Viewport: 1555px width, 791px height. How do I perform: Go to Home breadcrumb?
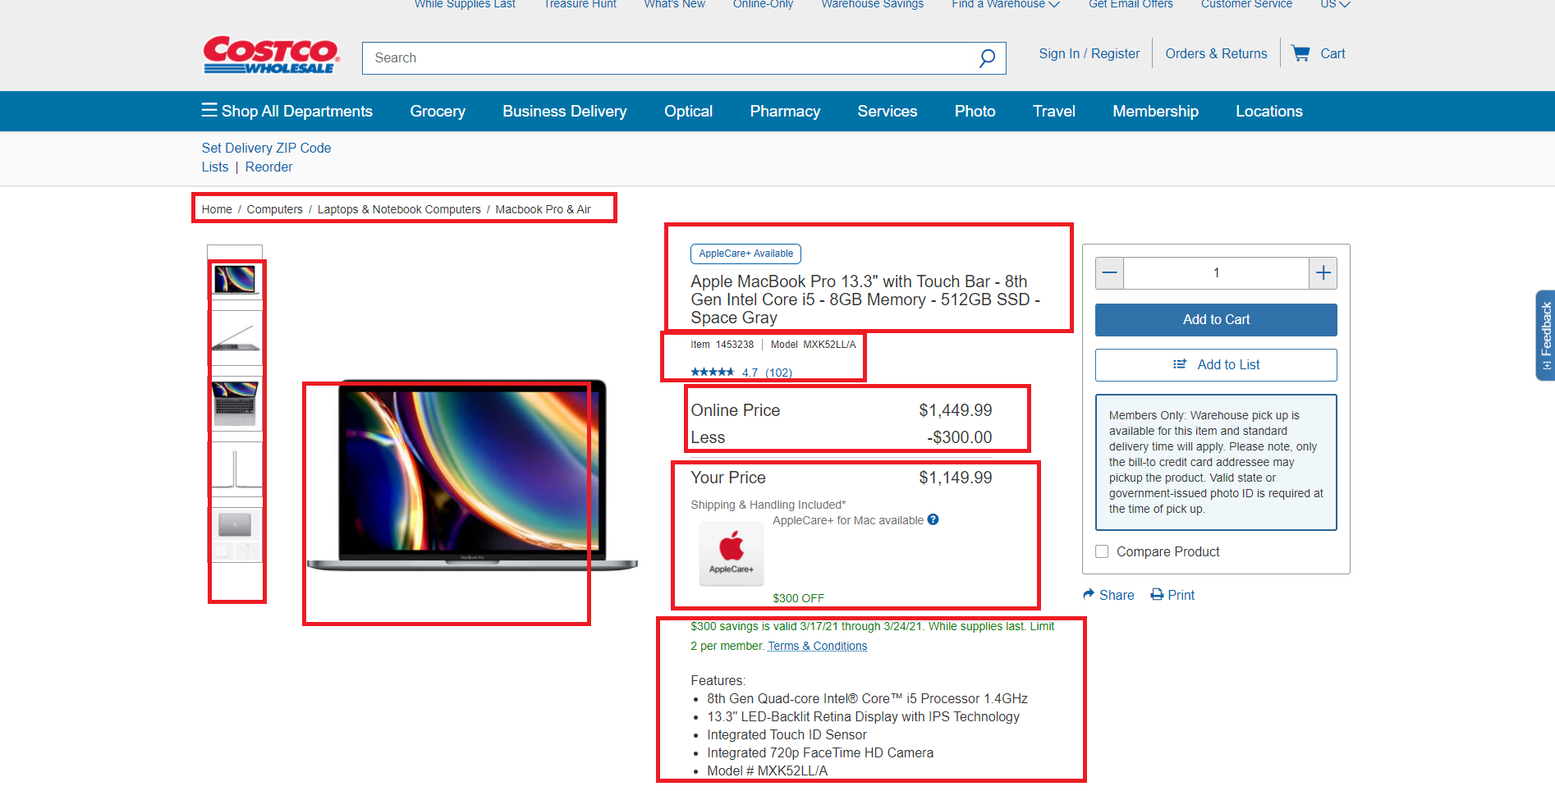pyautogui.click(x=217, y=209)
